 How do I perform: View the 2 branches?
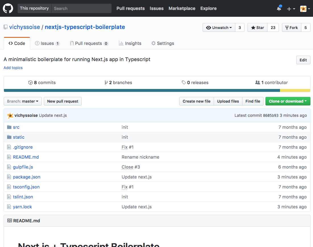118,82
